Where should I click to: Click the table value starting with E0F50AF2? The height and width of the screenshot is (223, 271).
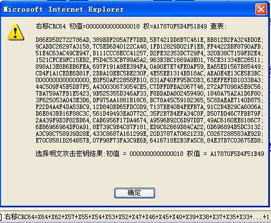coord(119,80)
